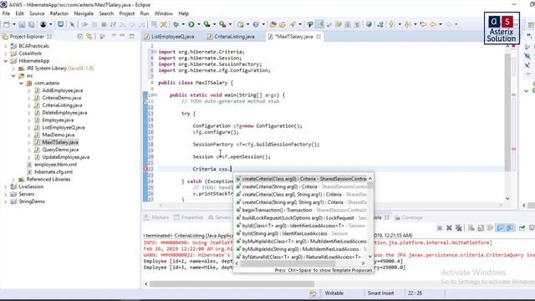Maximize the Project Explorer panel
Viewport: 535px width, 301px height.
[x=132, y=36]
